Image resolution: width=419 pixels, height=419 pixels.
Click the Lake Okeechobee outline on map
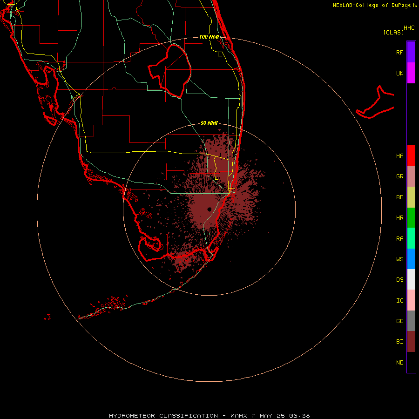pyautogui.click(x=169, y=71)
